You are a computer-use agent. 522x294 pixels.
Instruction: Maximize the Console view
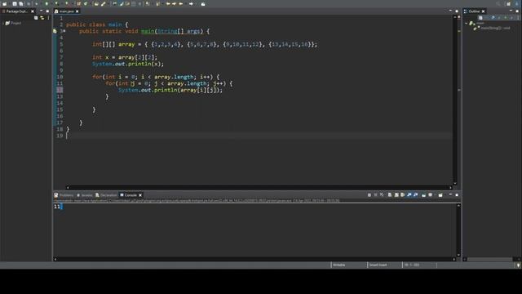(457, 195)
